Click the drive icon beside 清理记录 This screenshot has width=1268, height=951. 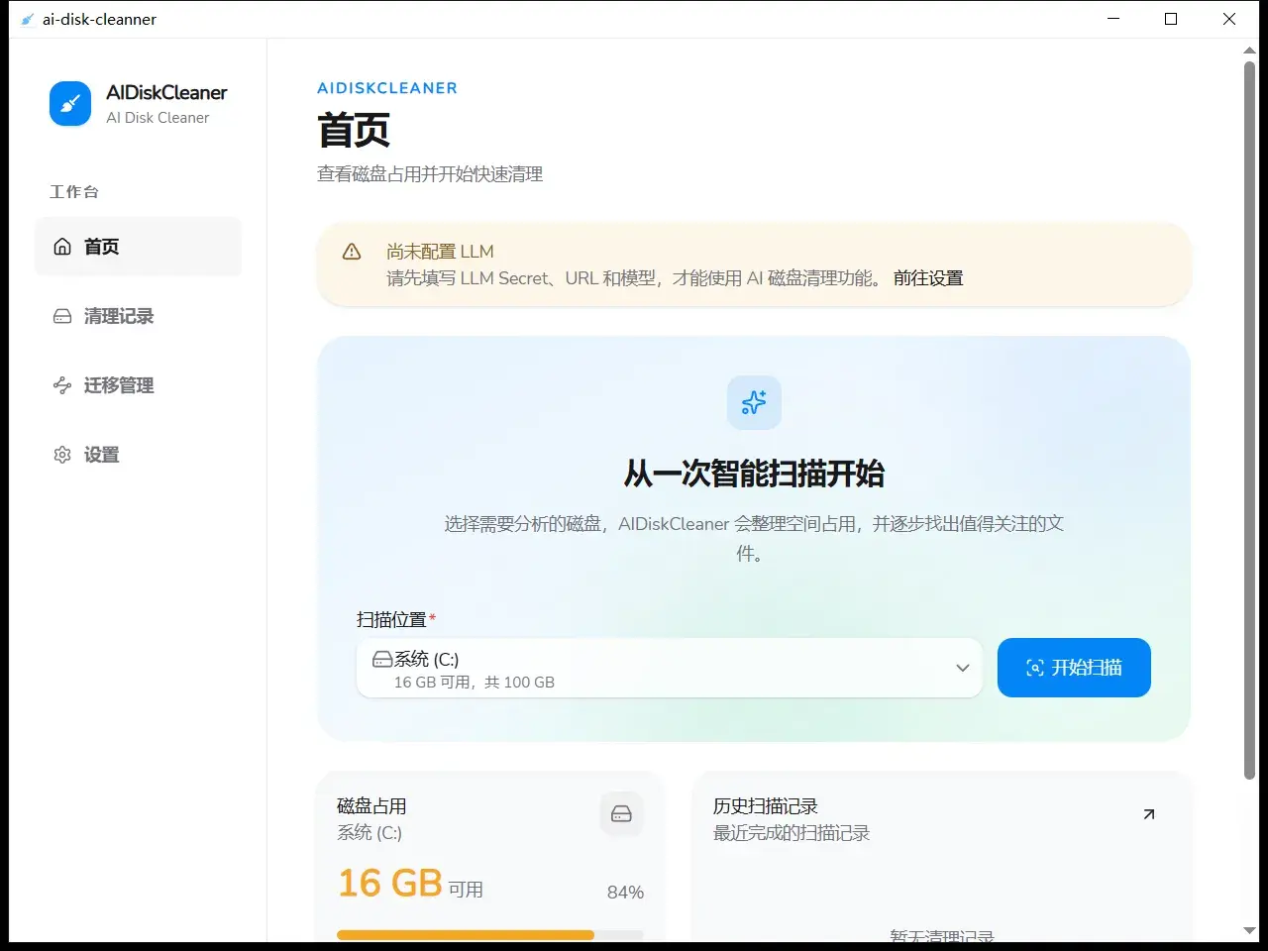[62, 316]
